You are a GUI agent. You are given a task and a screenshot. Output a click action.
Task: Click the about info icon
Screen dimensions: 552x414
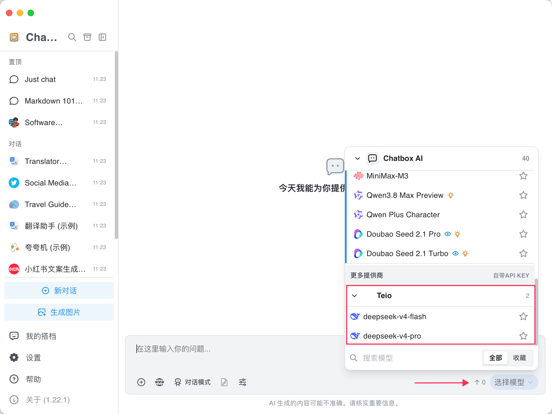[14, 400]
